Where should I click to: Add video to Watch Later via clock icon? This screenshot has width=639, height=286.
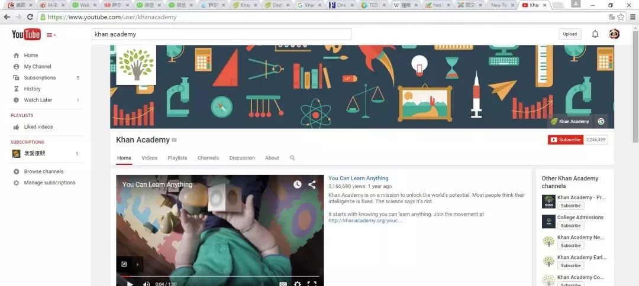[x=298, y=185]
